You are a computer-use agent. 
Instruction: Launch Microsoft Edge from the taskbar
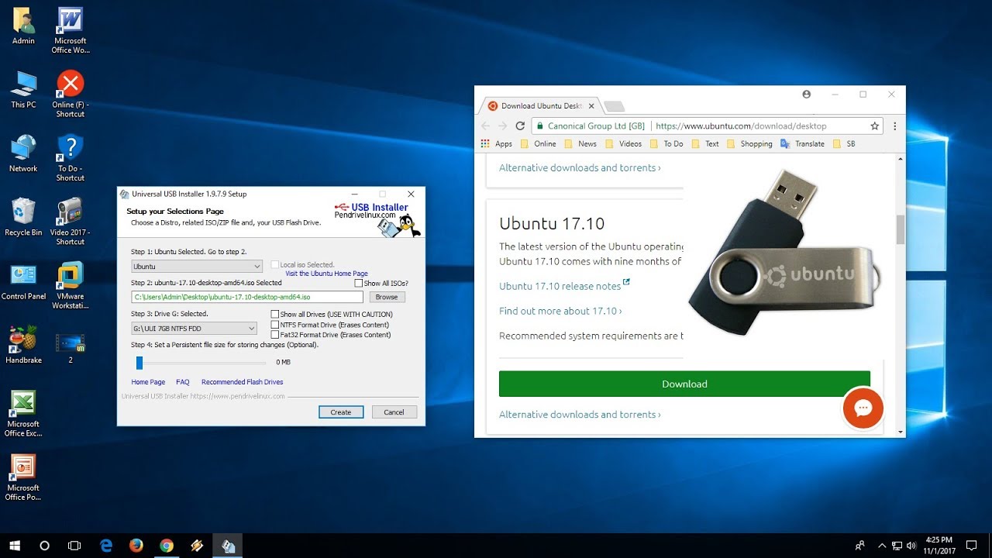[x=106, y=546]
